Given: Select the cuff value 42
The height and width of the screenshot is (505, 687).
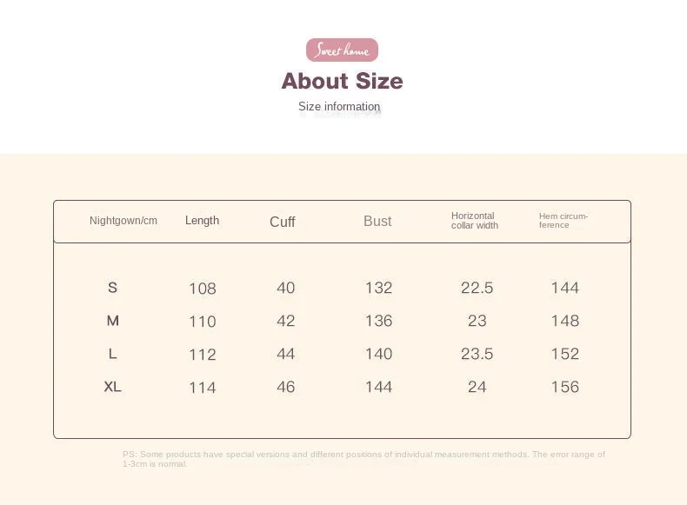Looking at the screenshot, I should pyautogui.click(x=285, y=321).
